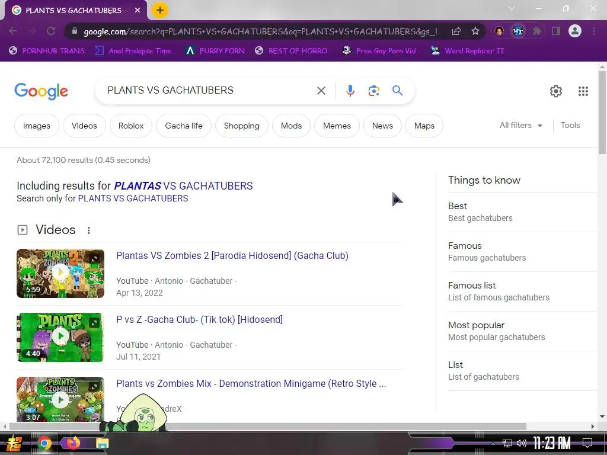The height and width of the screenshot is (455, 607).
Task: Expand the Best gachatubers topic
Action: (x=523, y=212)
